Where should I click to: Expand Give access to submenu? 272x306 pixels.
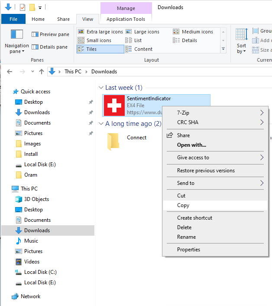click(215, 158)
